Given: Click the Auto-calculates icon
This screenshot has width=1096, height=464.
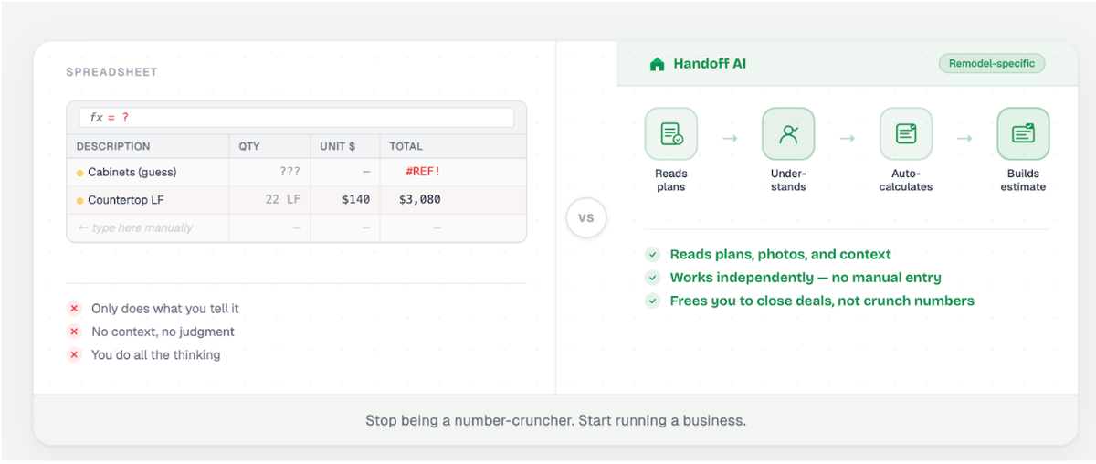Looking at the screenshot, I should click(x=905, y=134).
